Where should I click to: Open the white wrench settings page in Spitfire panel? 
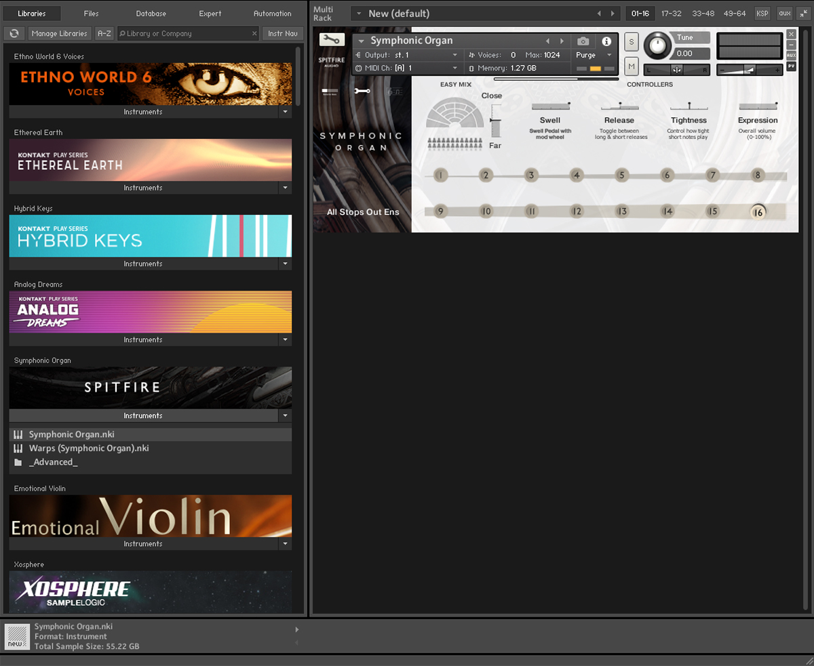[x=362, y=91]
